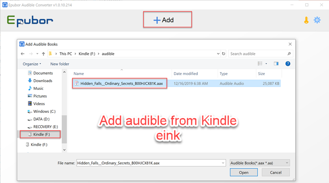Image resolution: width=329 pixels, height=183 pixels.
Task: Click the navigation pane scrollbar thumb
Action: pos(65,129)
